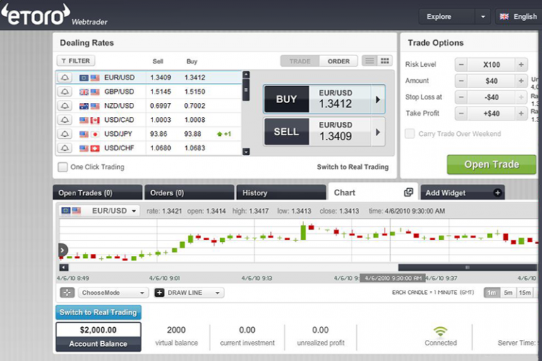542x361 pixels.
Task: Switch Dealing Rates to list view icon
Action: pos(370,61)
